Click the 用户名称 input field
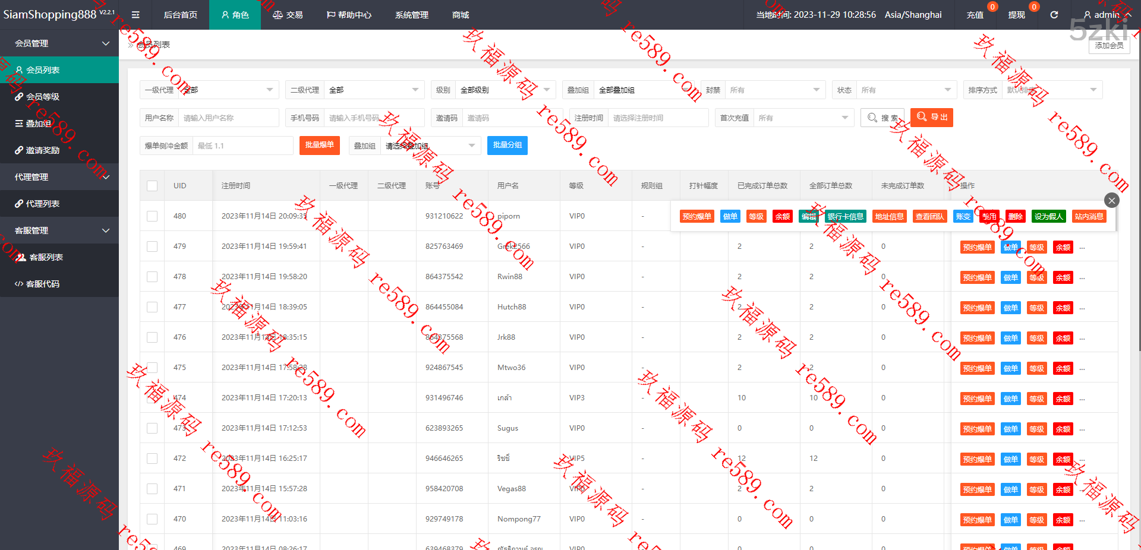The height and width of the screenshot is (550, 1141). point(228,118)
